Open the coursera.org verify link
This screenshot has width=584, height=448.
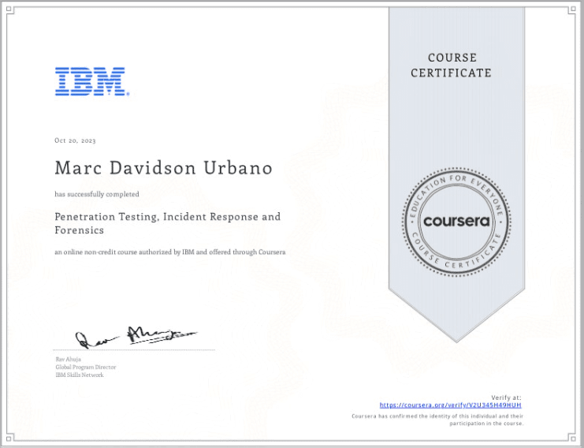(x=450, y=405)
